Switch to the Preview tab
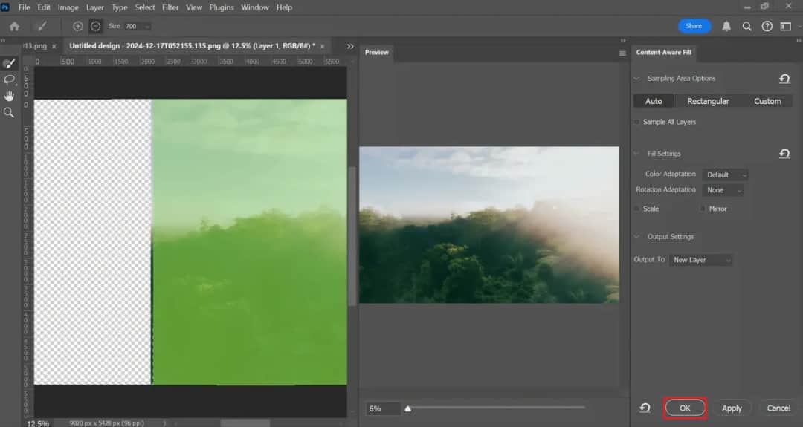 [x=376, y=53]
